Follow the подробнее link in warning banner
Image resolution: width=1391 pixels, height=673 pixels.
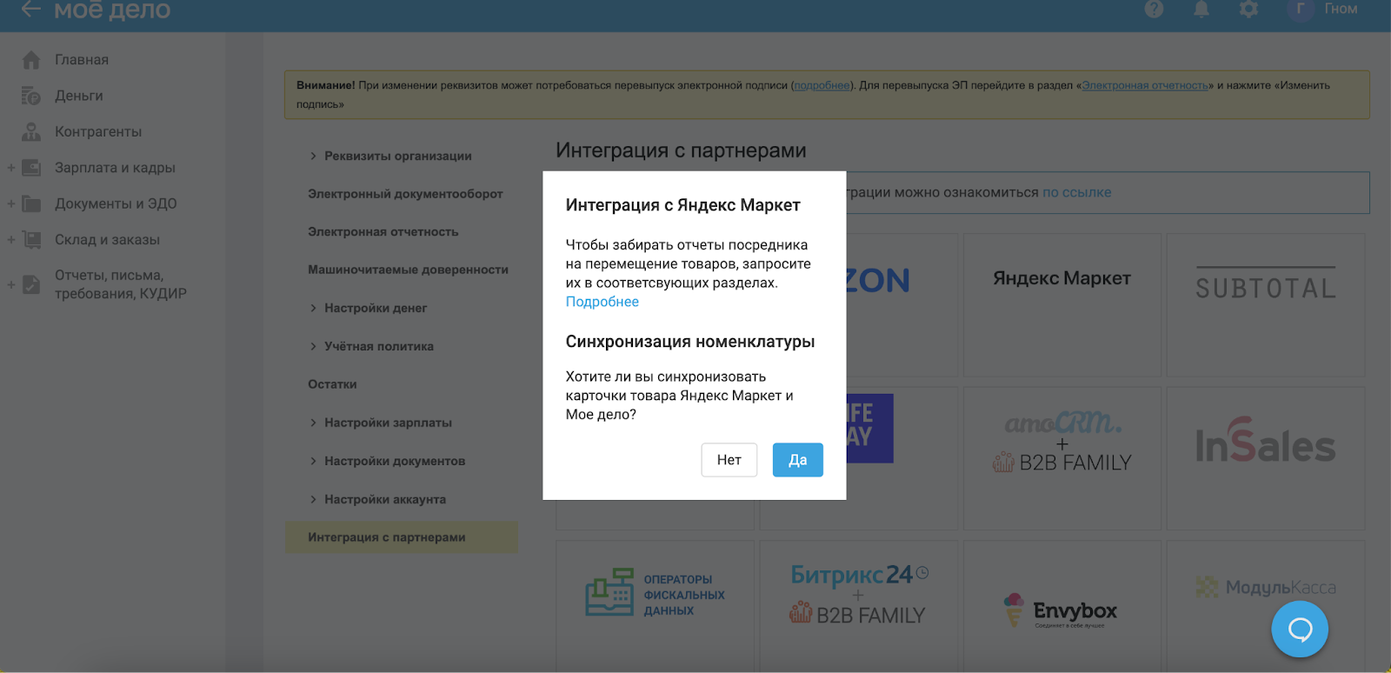click(822, 85)
